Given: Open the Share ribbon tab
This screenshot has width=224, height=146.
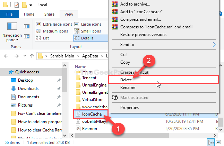Looking at the screenshot, I should coord(49,14).
